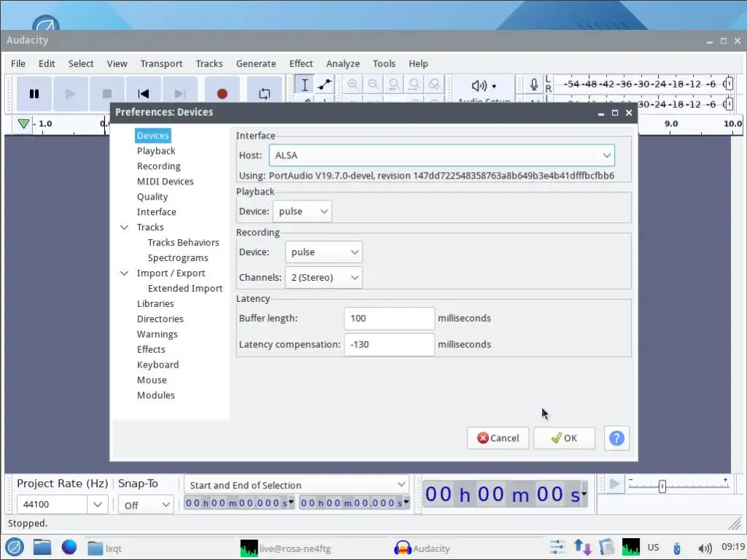The height and width of the screenshot is (560, 747).
Task: Click the network arrows tray icon
Action: (583, 547)
